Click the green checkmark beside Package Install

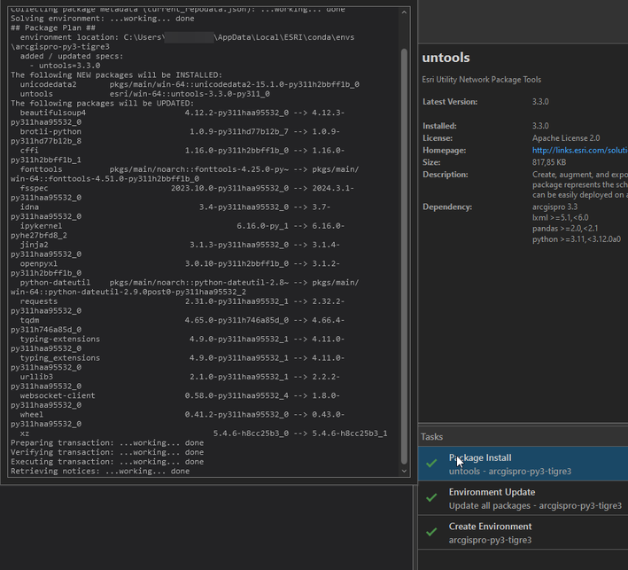431,464
